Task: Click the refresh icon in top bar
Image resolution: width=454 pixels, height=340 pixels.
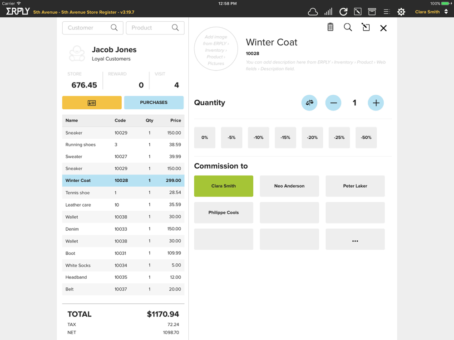Action: pyautogui.click(x=343, y=12)
